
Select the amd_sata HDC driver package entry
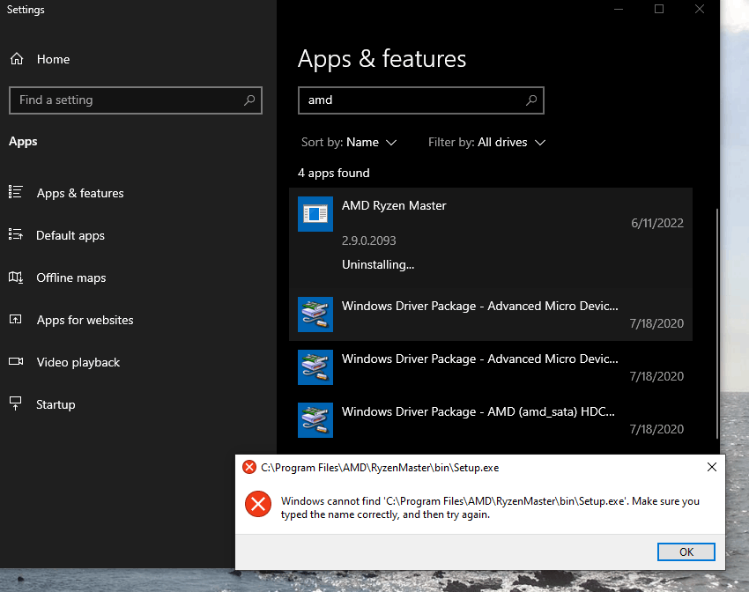(x=491, y=420)
